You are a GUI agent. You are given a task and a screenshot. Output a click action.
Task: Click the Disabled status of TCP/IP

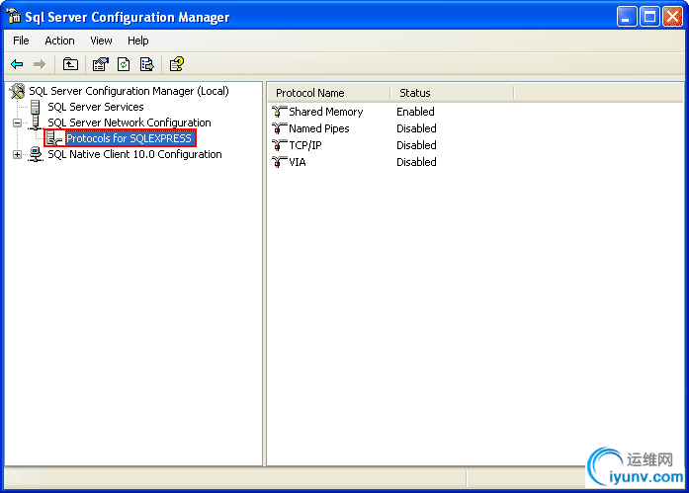point(416,145)
